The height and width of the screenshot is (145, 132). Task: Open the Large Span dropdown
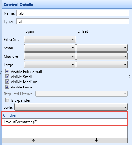[x=50, y=65]
